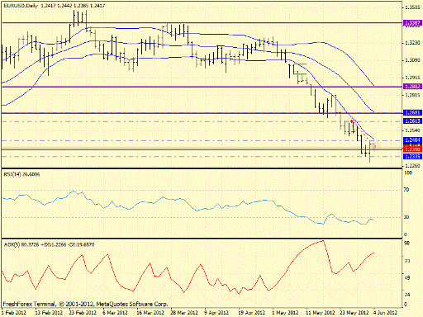This screenshot has width=423, height=317.
Task: Click the 19 Apr 2012 date label
Action: [x=251, y=313]
